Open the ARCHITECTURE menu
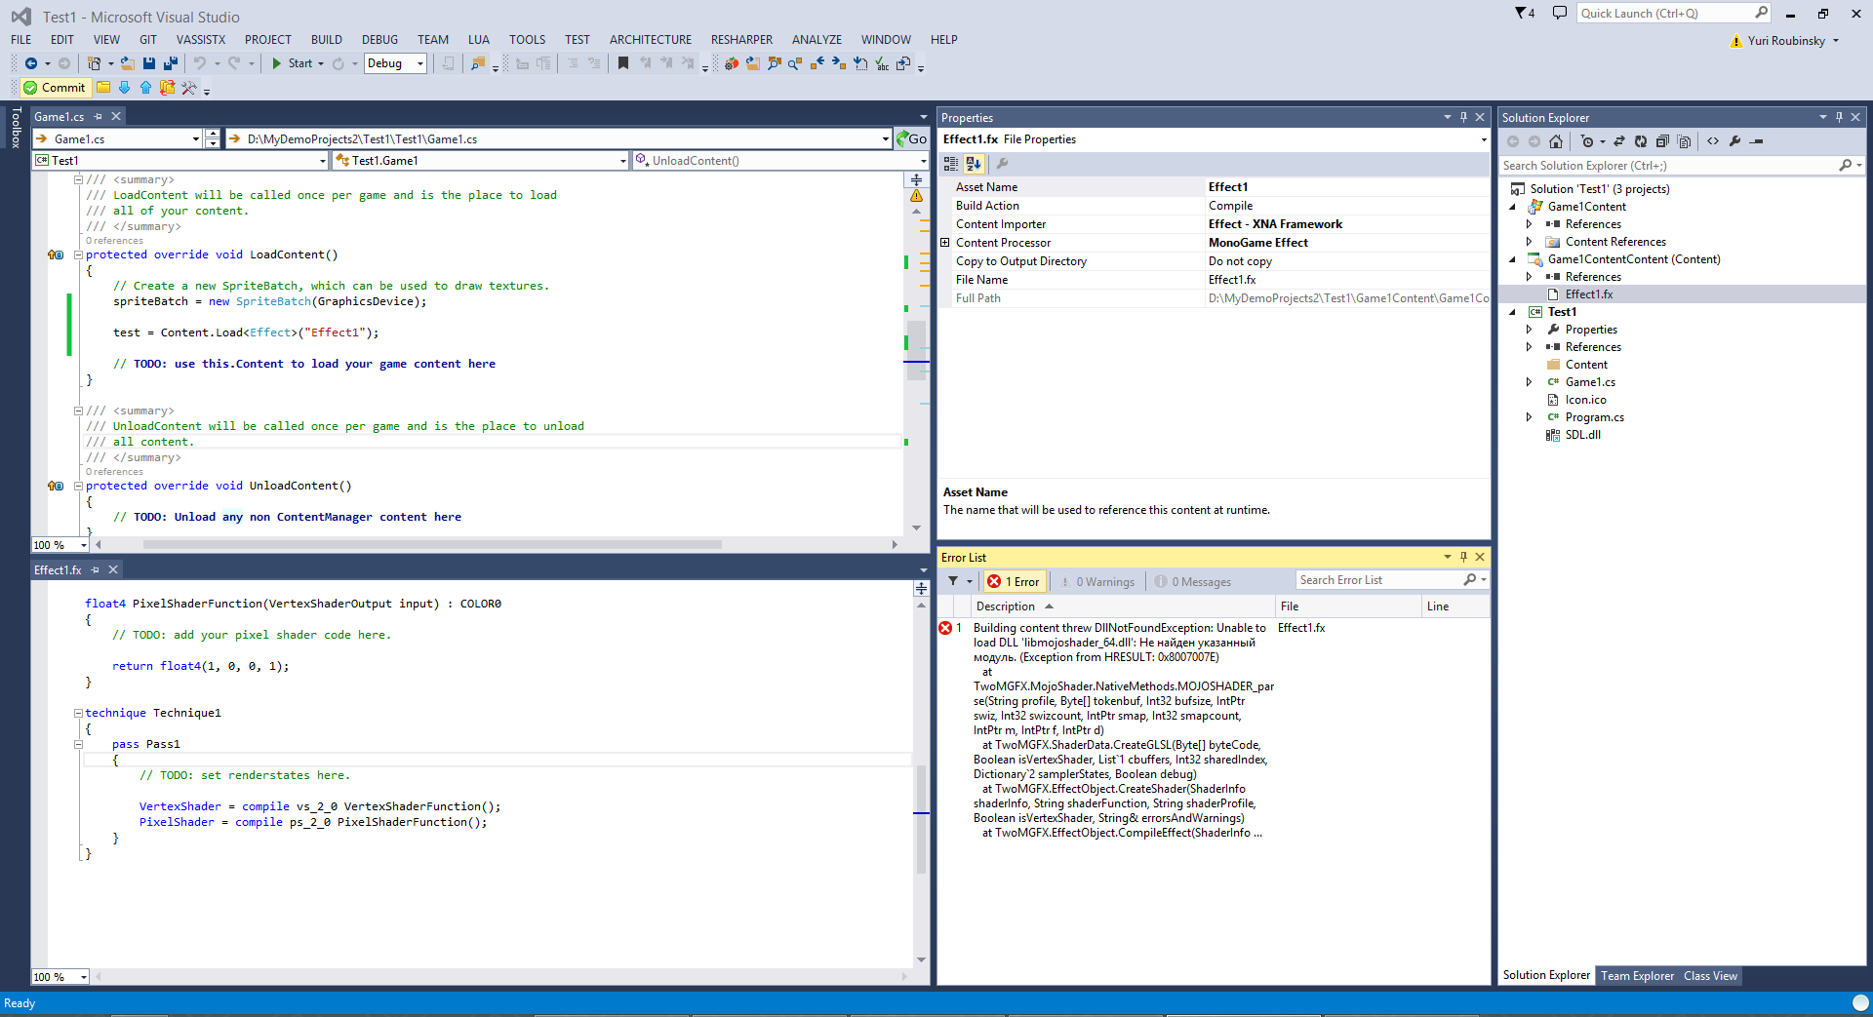This screenshot has width=1873, height=1017. coord(651,40)
